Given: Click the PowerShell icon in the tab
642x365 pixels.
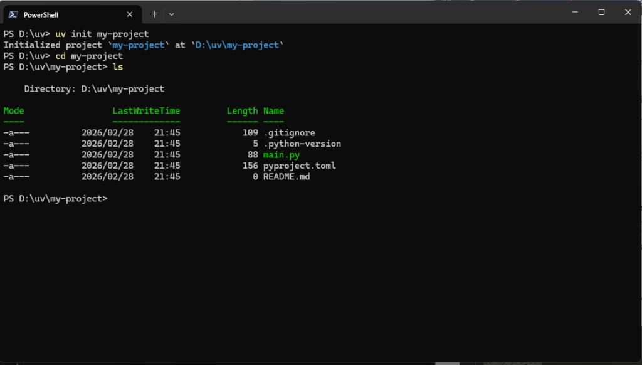Looking at the screenshot, I should [13, 14].
